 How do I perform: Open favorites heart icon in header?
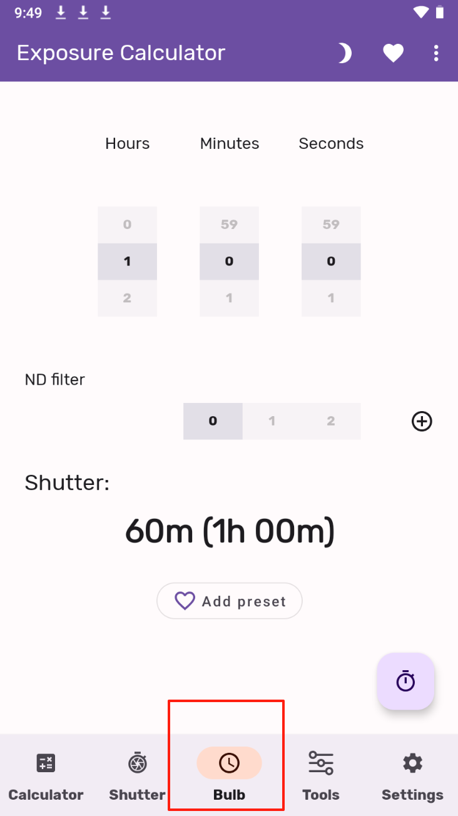pos(393,53)
